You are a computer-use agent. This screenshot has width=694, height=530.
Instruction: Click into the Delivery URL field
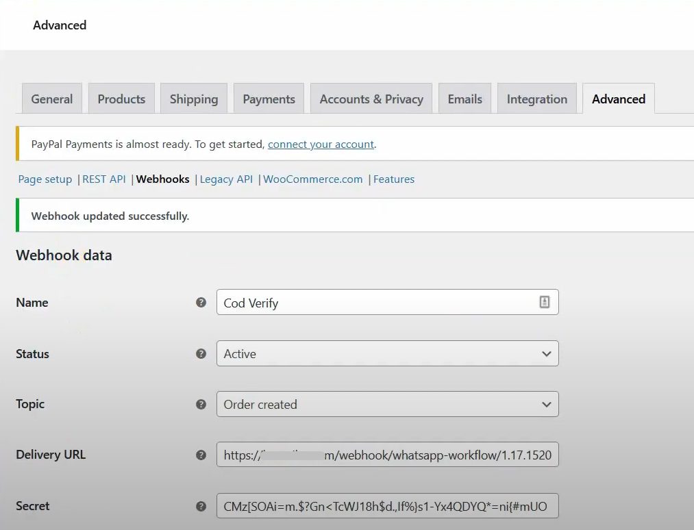[x=387, y=455]
